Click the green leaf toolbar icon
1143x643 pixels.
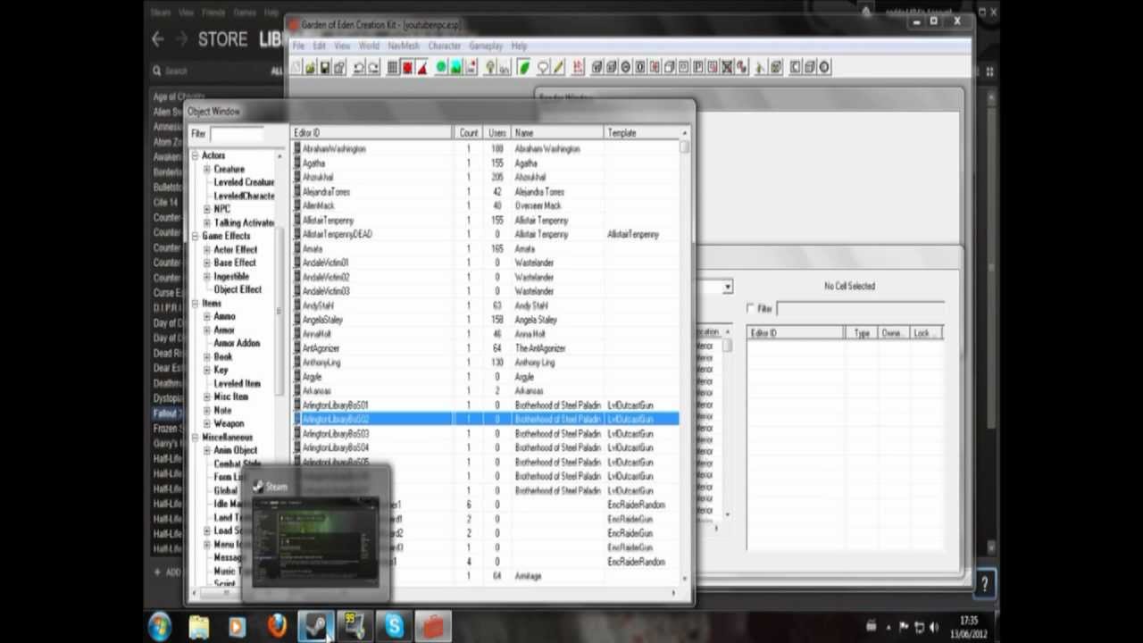[524, 67]
